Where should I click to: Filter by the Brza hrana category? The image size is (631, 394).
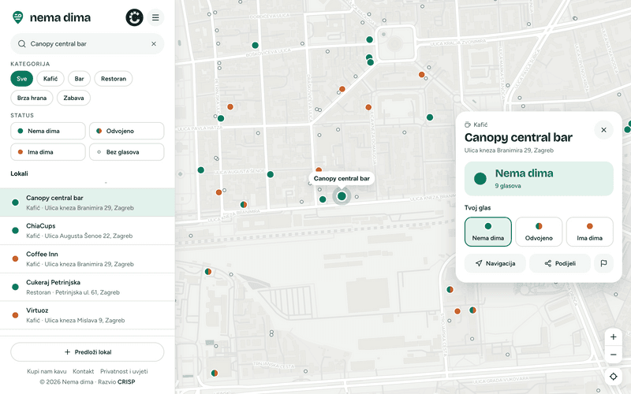(32, 98)
